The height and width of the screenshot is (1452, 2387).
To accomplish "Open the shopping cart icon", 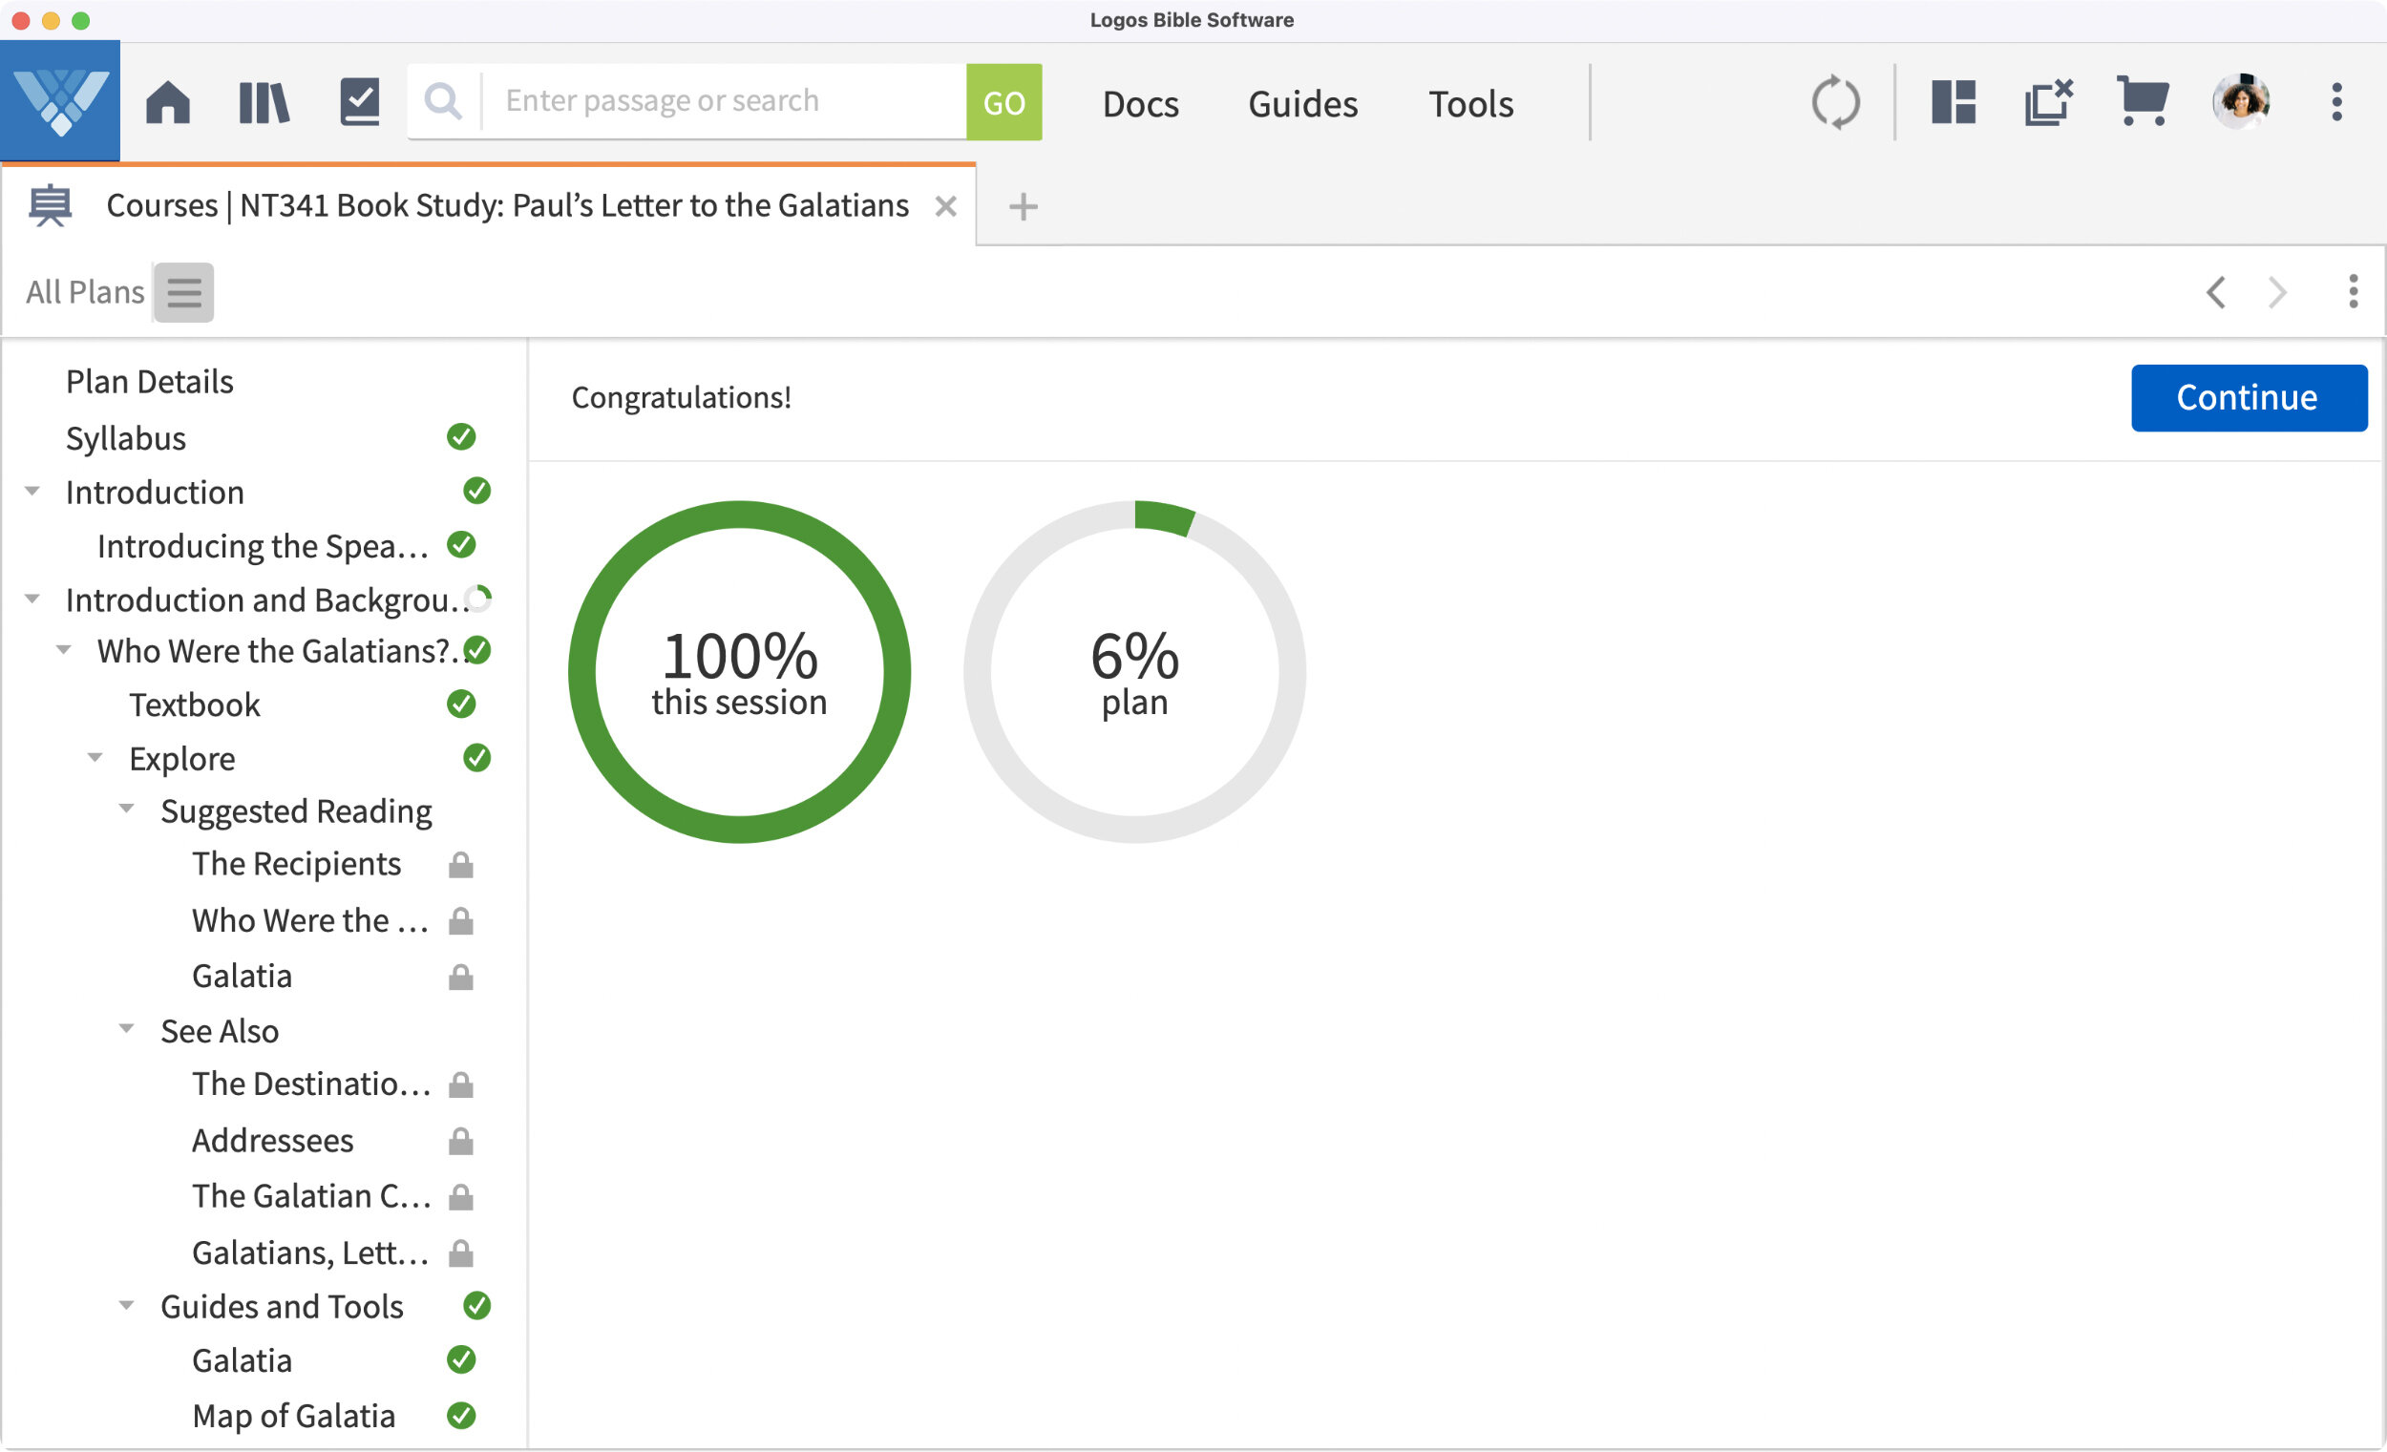I will click(2143, 101).
